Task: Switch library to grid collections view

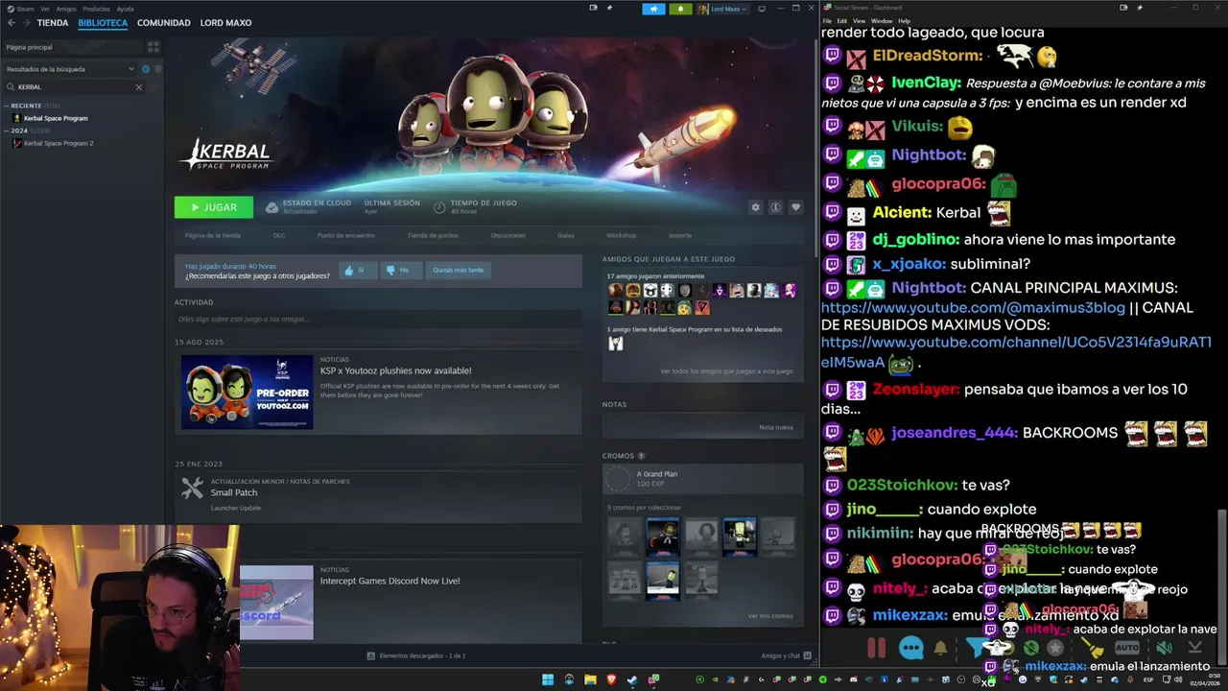Action: [x=153, y=47]
